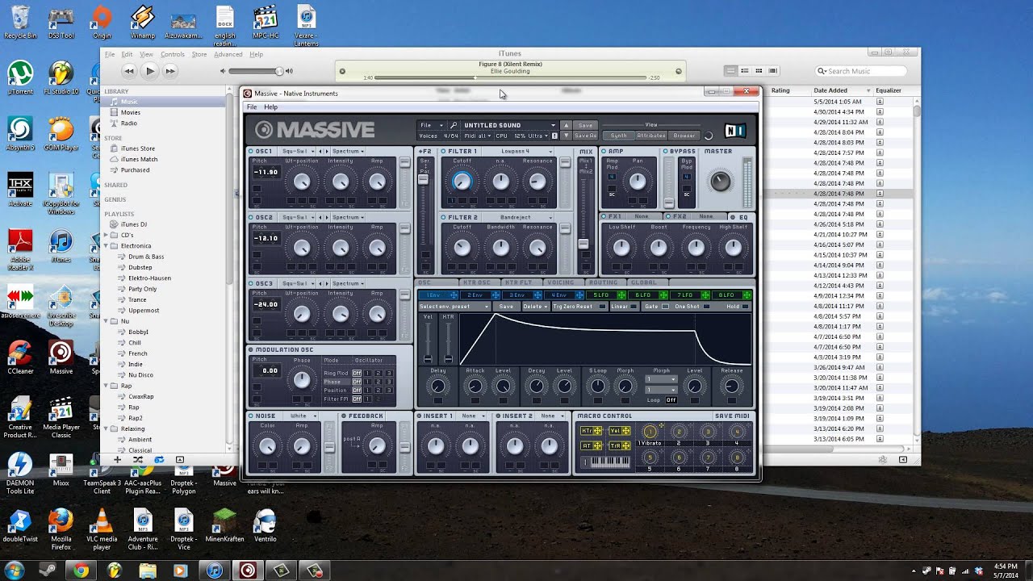Click the NI logo in Massive
The height and width of the screenshot is (581, 1033).
[x=734, y=130]
